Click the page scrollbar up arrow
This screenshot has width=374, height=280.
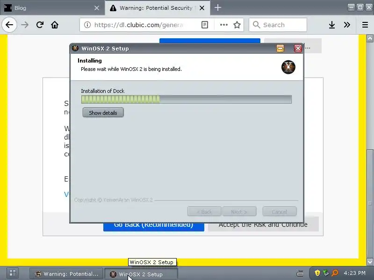click(x=370, y=38)
